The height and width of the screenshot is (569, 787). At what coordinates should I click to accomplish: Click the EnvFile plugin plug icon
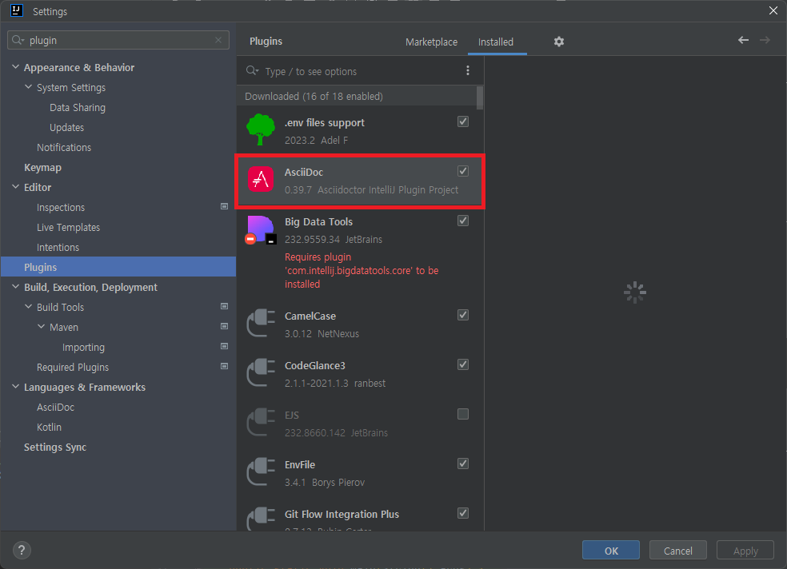coord(261,472)
